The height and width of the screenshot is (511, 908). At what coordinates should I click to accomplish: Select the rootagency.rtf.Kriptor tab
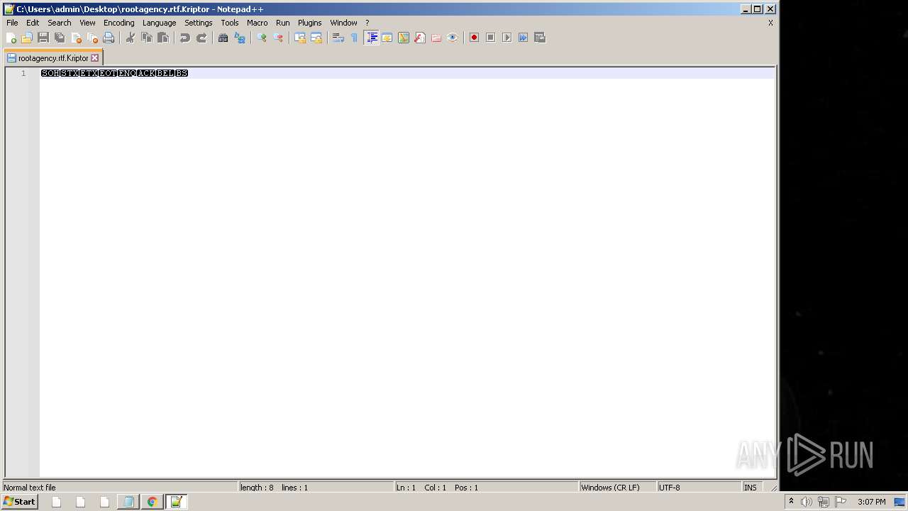[x=53, y=58]
